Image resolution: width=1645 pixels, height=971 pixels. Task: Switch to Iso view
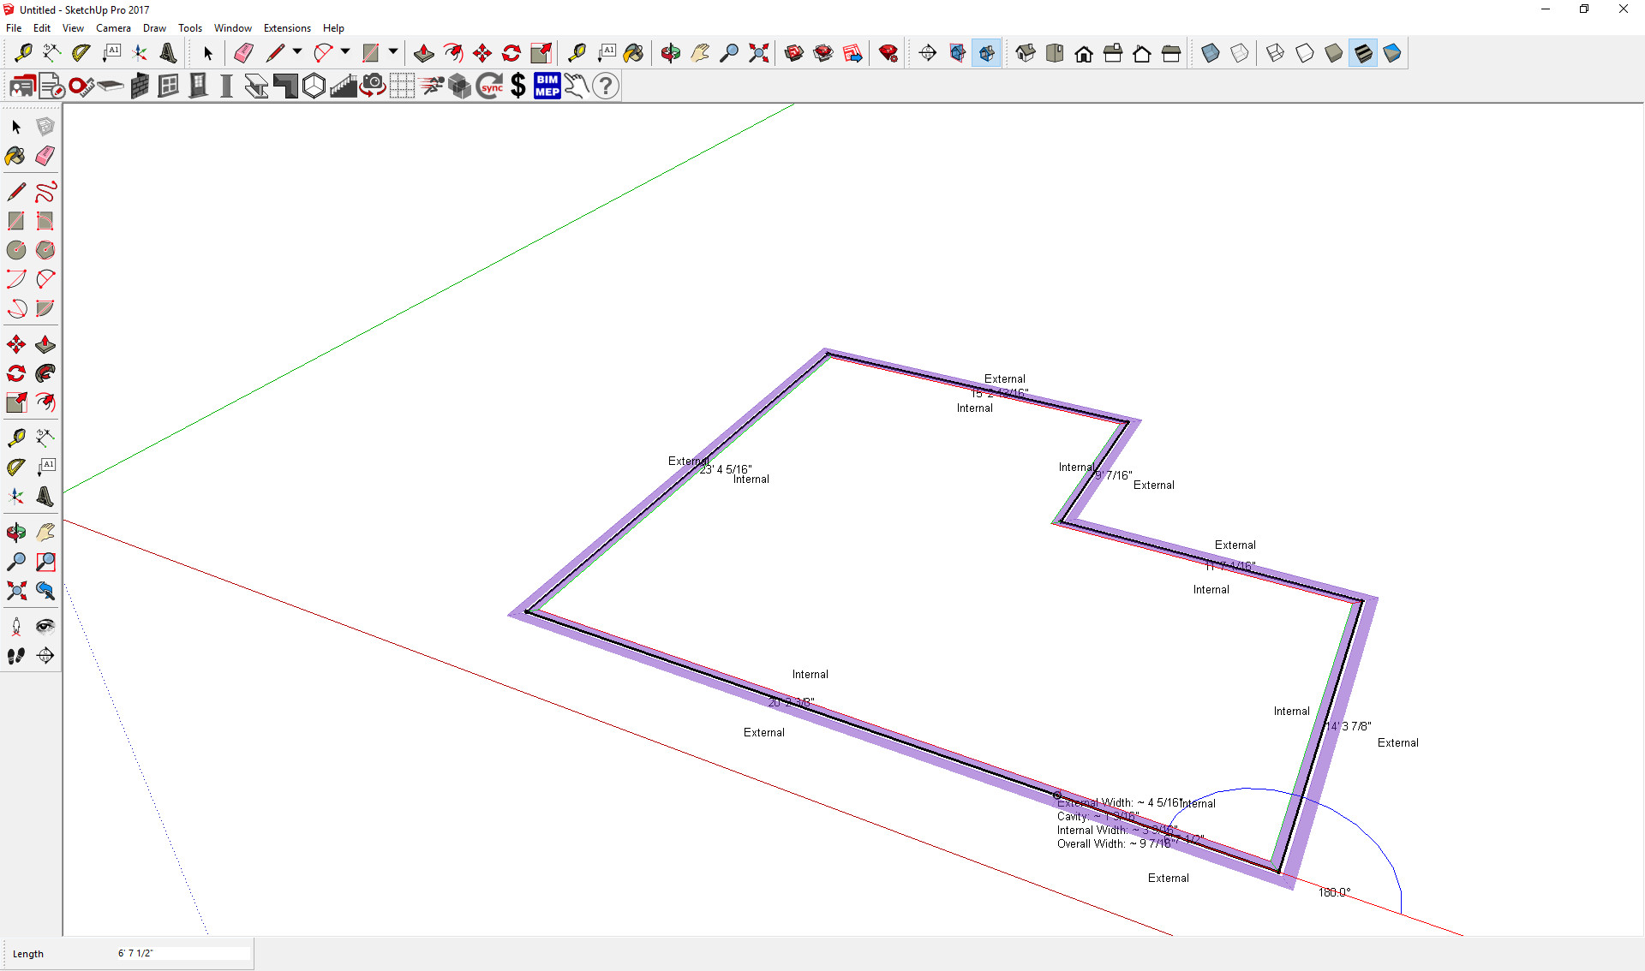1026,53
